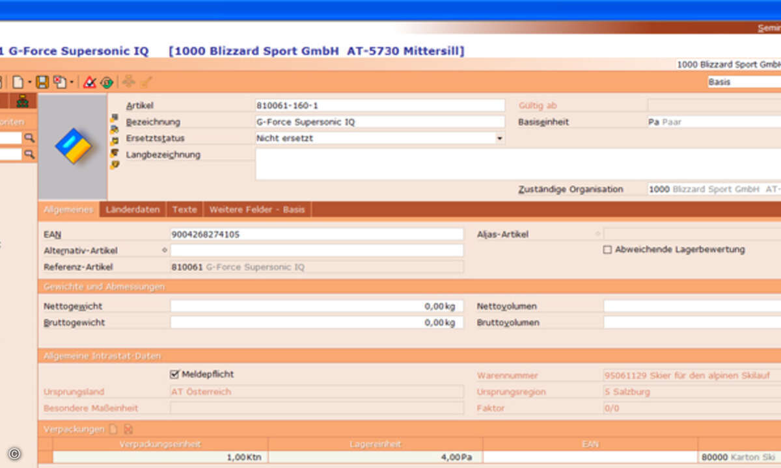This screenshot has height=468, width=781.
Task: Click the diamond marker beside Alternativ-Artikel
Action: (x=164, y=250)
